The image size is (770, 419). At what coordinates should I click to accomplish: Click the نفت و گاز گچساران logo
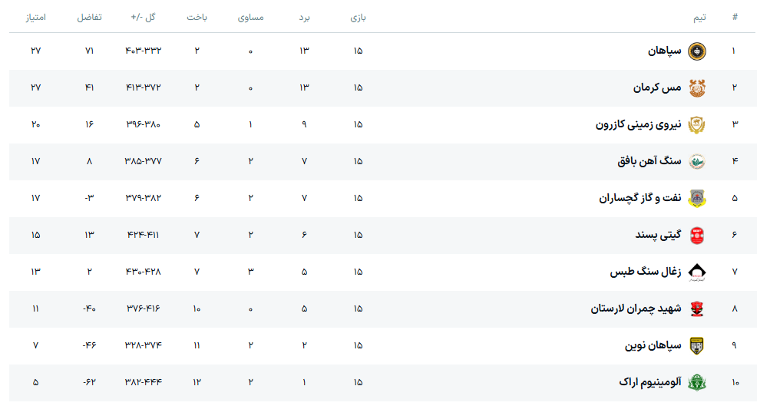(696, 199)
